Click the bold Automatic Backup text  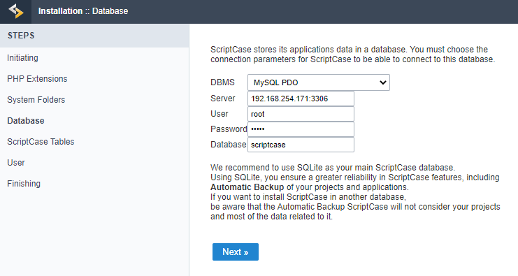pos(247,187)
